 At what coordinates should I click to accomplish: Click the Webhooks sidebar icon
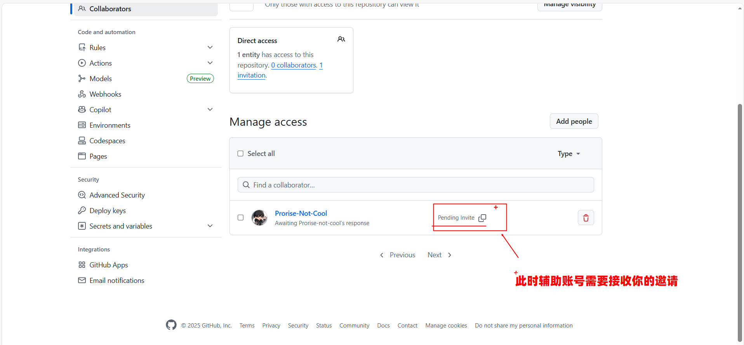coord(82,94)
